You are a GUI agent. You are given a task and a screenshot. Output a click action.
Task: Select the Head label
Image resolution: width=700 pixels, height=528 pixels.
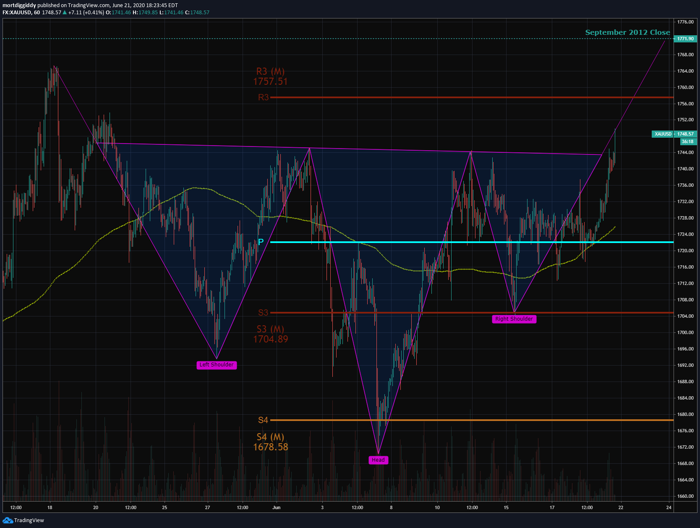pos(378,460)
